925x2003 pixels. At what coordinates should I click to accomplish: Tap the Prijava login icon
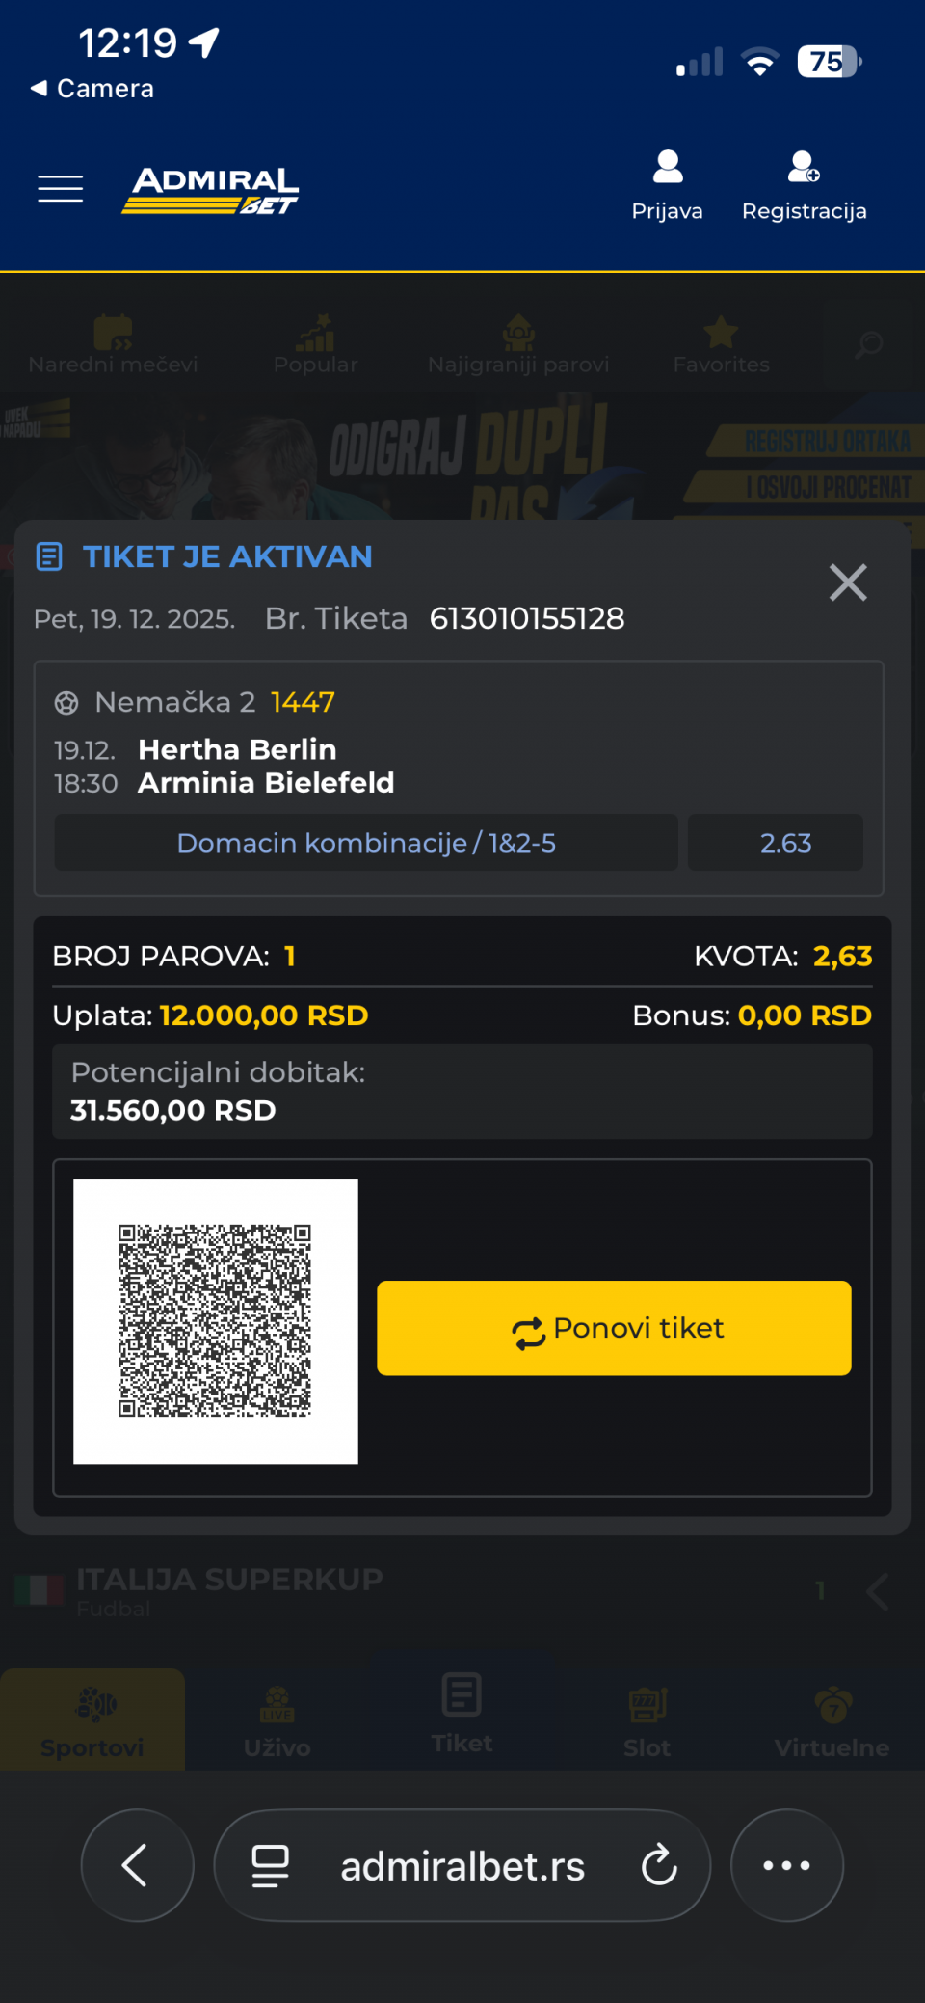(667, 168)
